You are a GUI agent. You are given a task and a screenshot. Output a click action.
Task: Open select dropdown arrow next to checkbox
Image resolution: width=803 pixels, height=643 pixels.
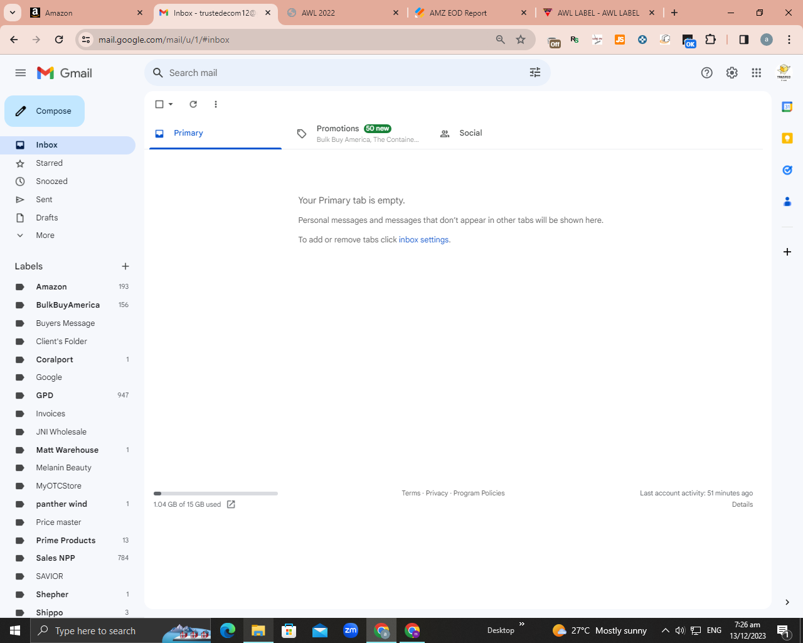tap(171, 104)
